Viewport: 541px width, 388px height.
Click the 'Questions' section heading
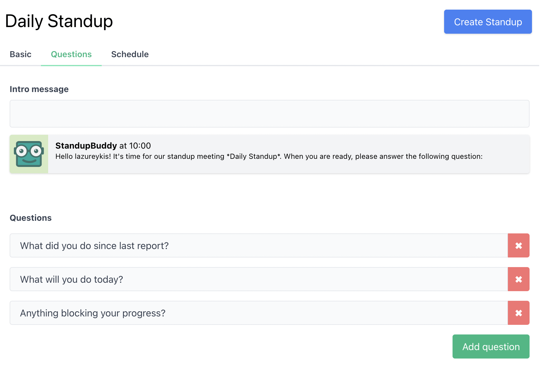tap(31, 218)
